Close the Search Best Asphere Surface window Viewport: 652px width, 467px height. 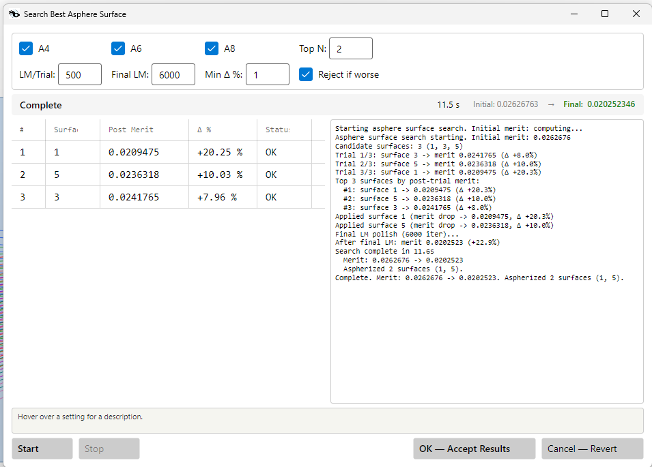pos(636,14)
